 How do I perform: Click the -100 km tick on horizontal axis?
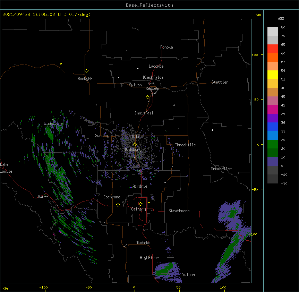pos(43,287)
